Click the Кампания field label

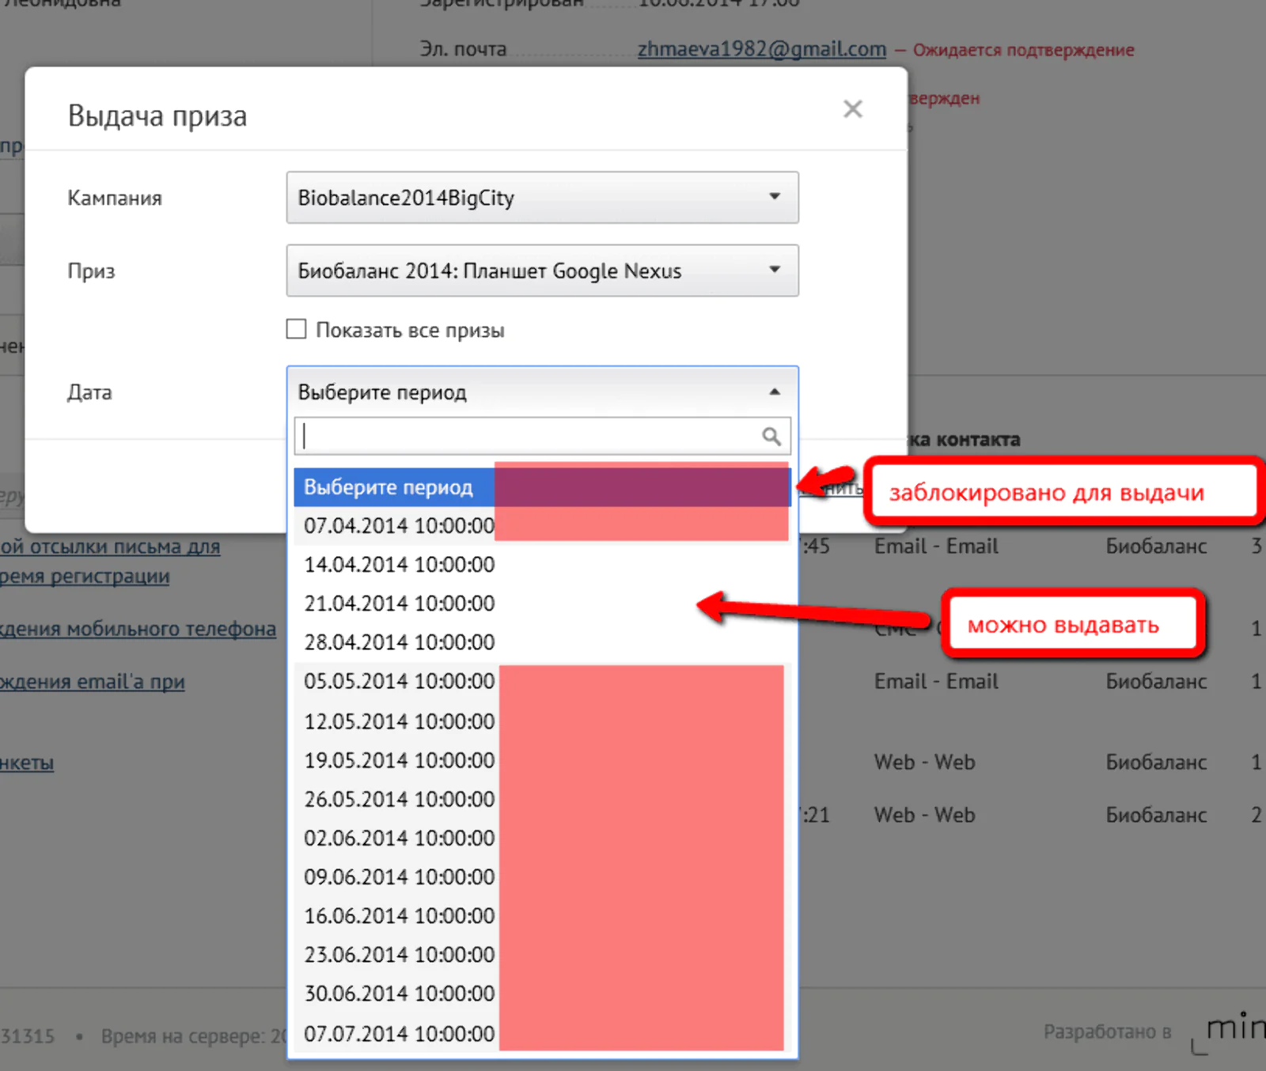(x=115, y=198)
